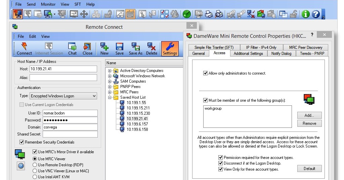
Task: Select Use Remote Desktop (RDP) option
Action: (35, 165)
